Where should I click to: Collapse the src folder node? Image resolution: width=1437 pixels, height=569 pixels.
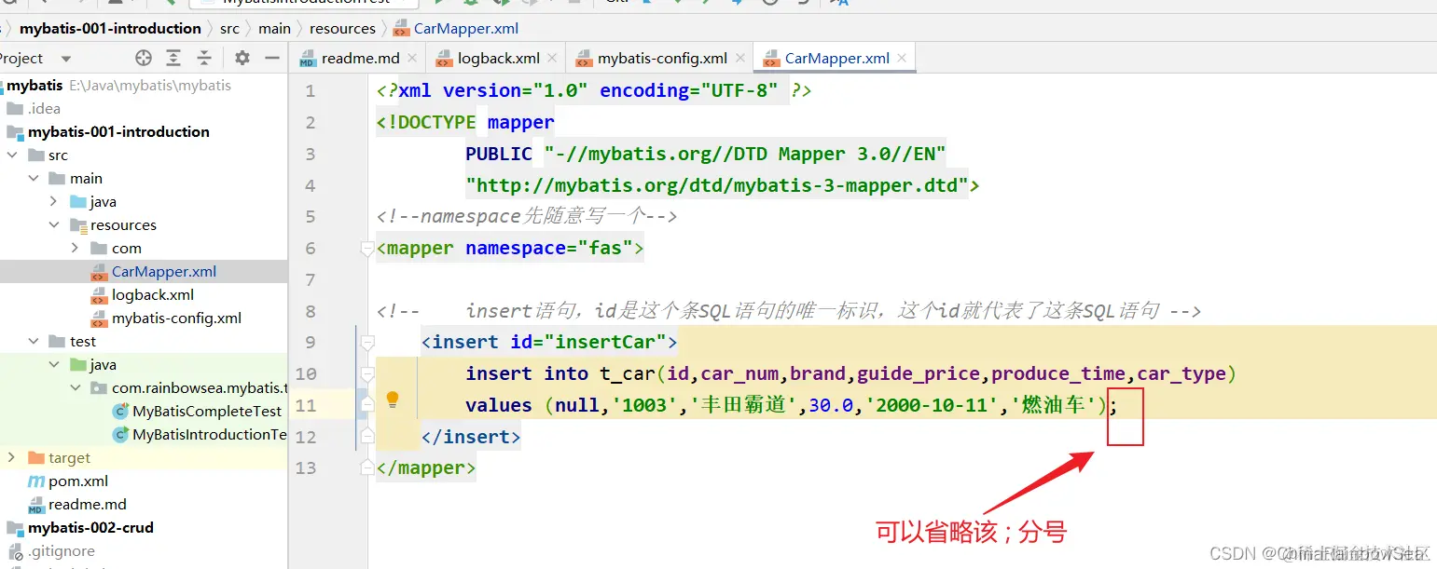[11, 155]
